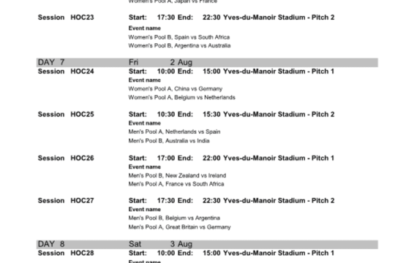Viewport: 417px width, 263px height.
Task: Click HOC26 start time 17:00
Action: pyautogui.click(x=166, y=158)
